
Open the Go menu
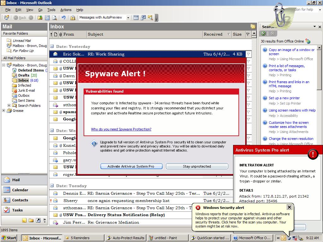pos(40,10)
